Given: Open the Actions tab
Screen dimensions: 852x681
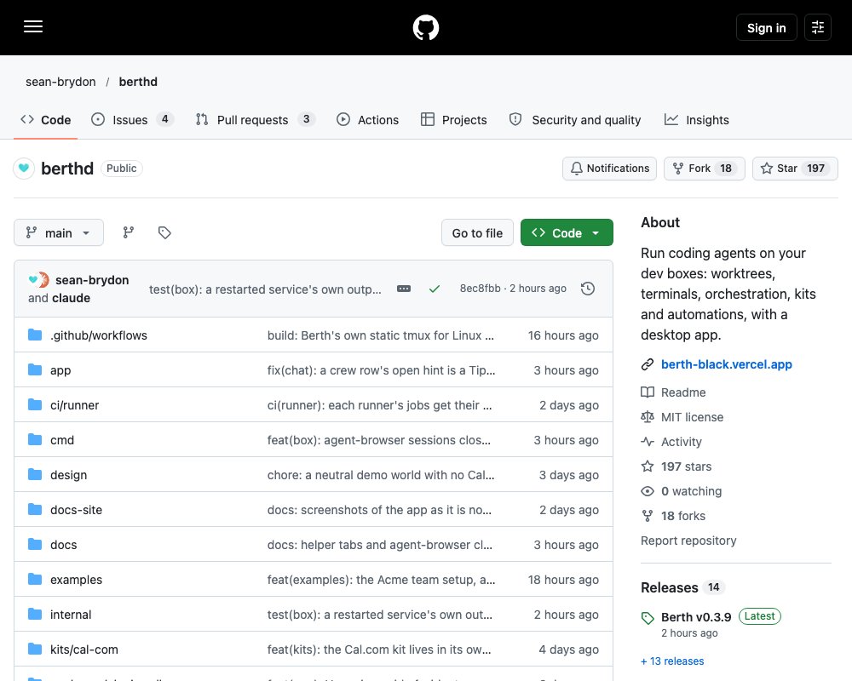Looking at the screenshot, I should (x=367, y=119).
